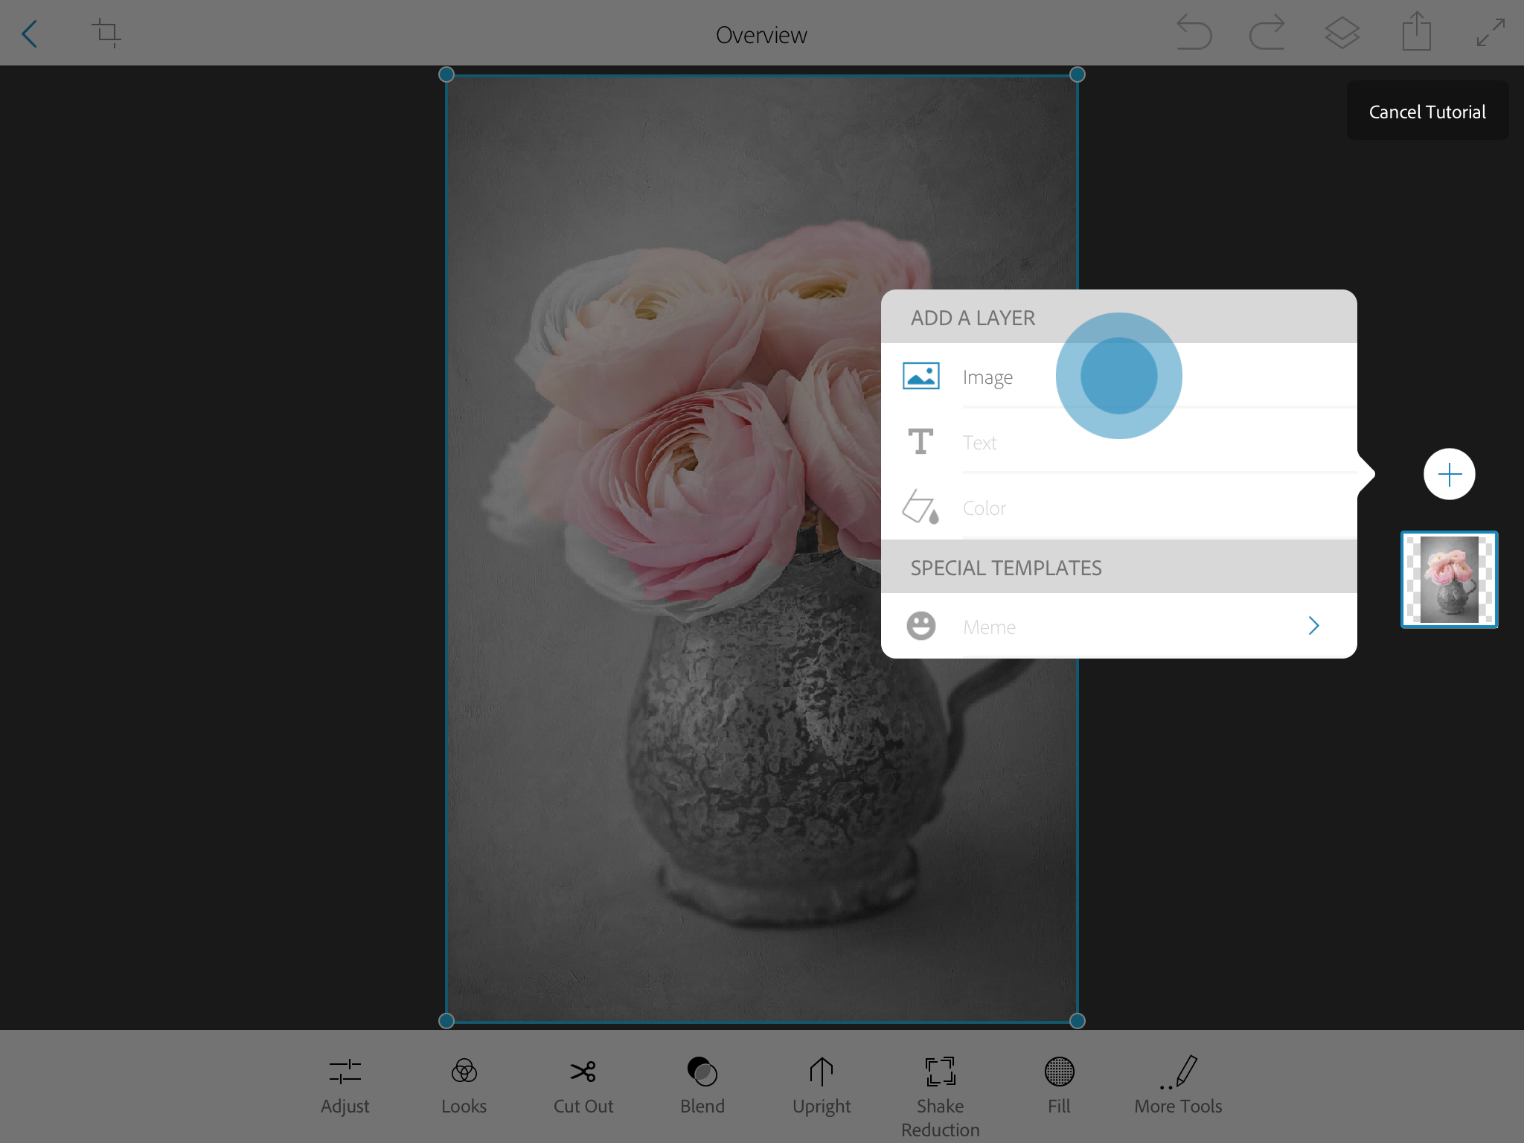Open the Blend tool

(x=702, y=1086)
